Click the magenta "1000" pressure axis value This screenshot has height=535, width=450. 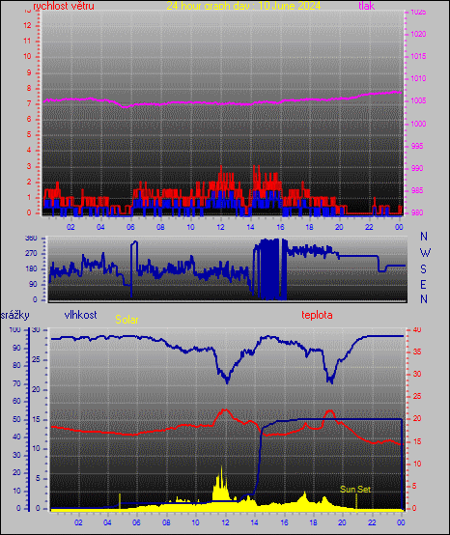418,124
